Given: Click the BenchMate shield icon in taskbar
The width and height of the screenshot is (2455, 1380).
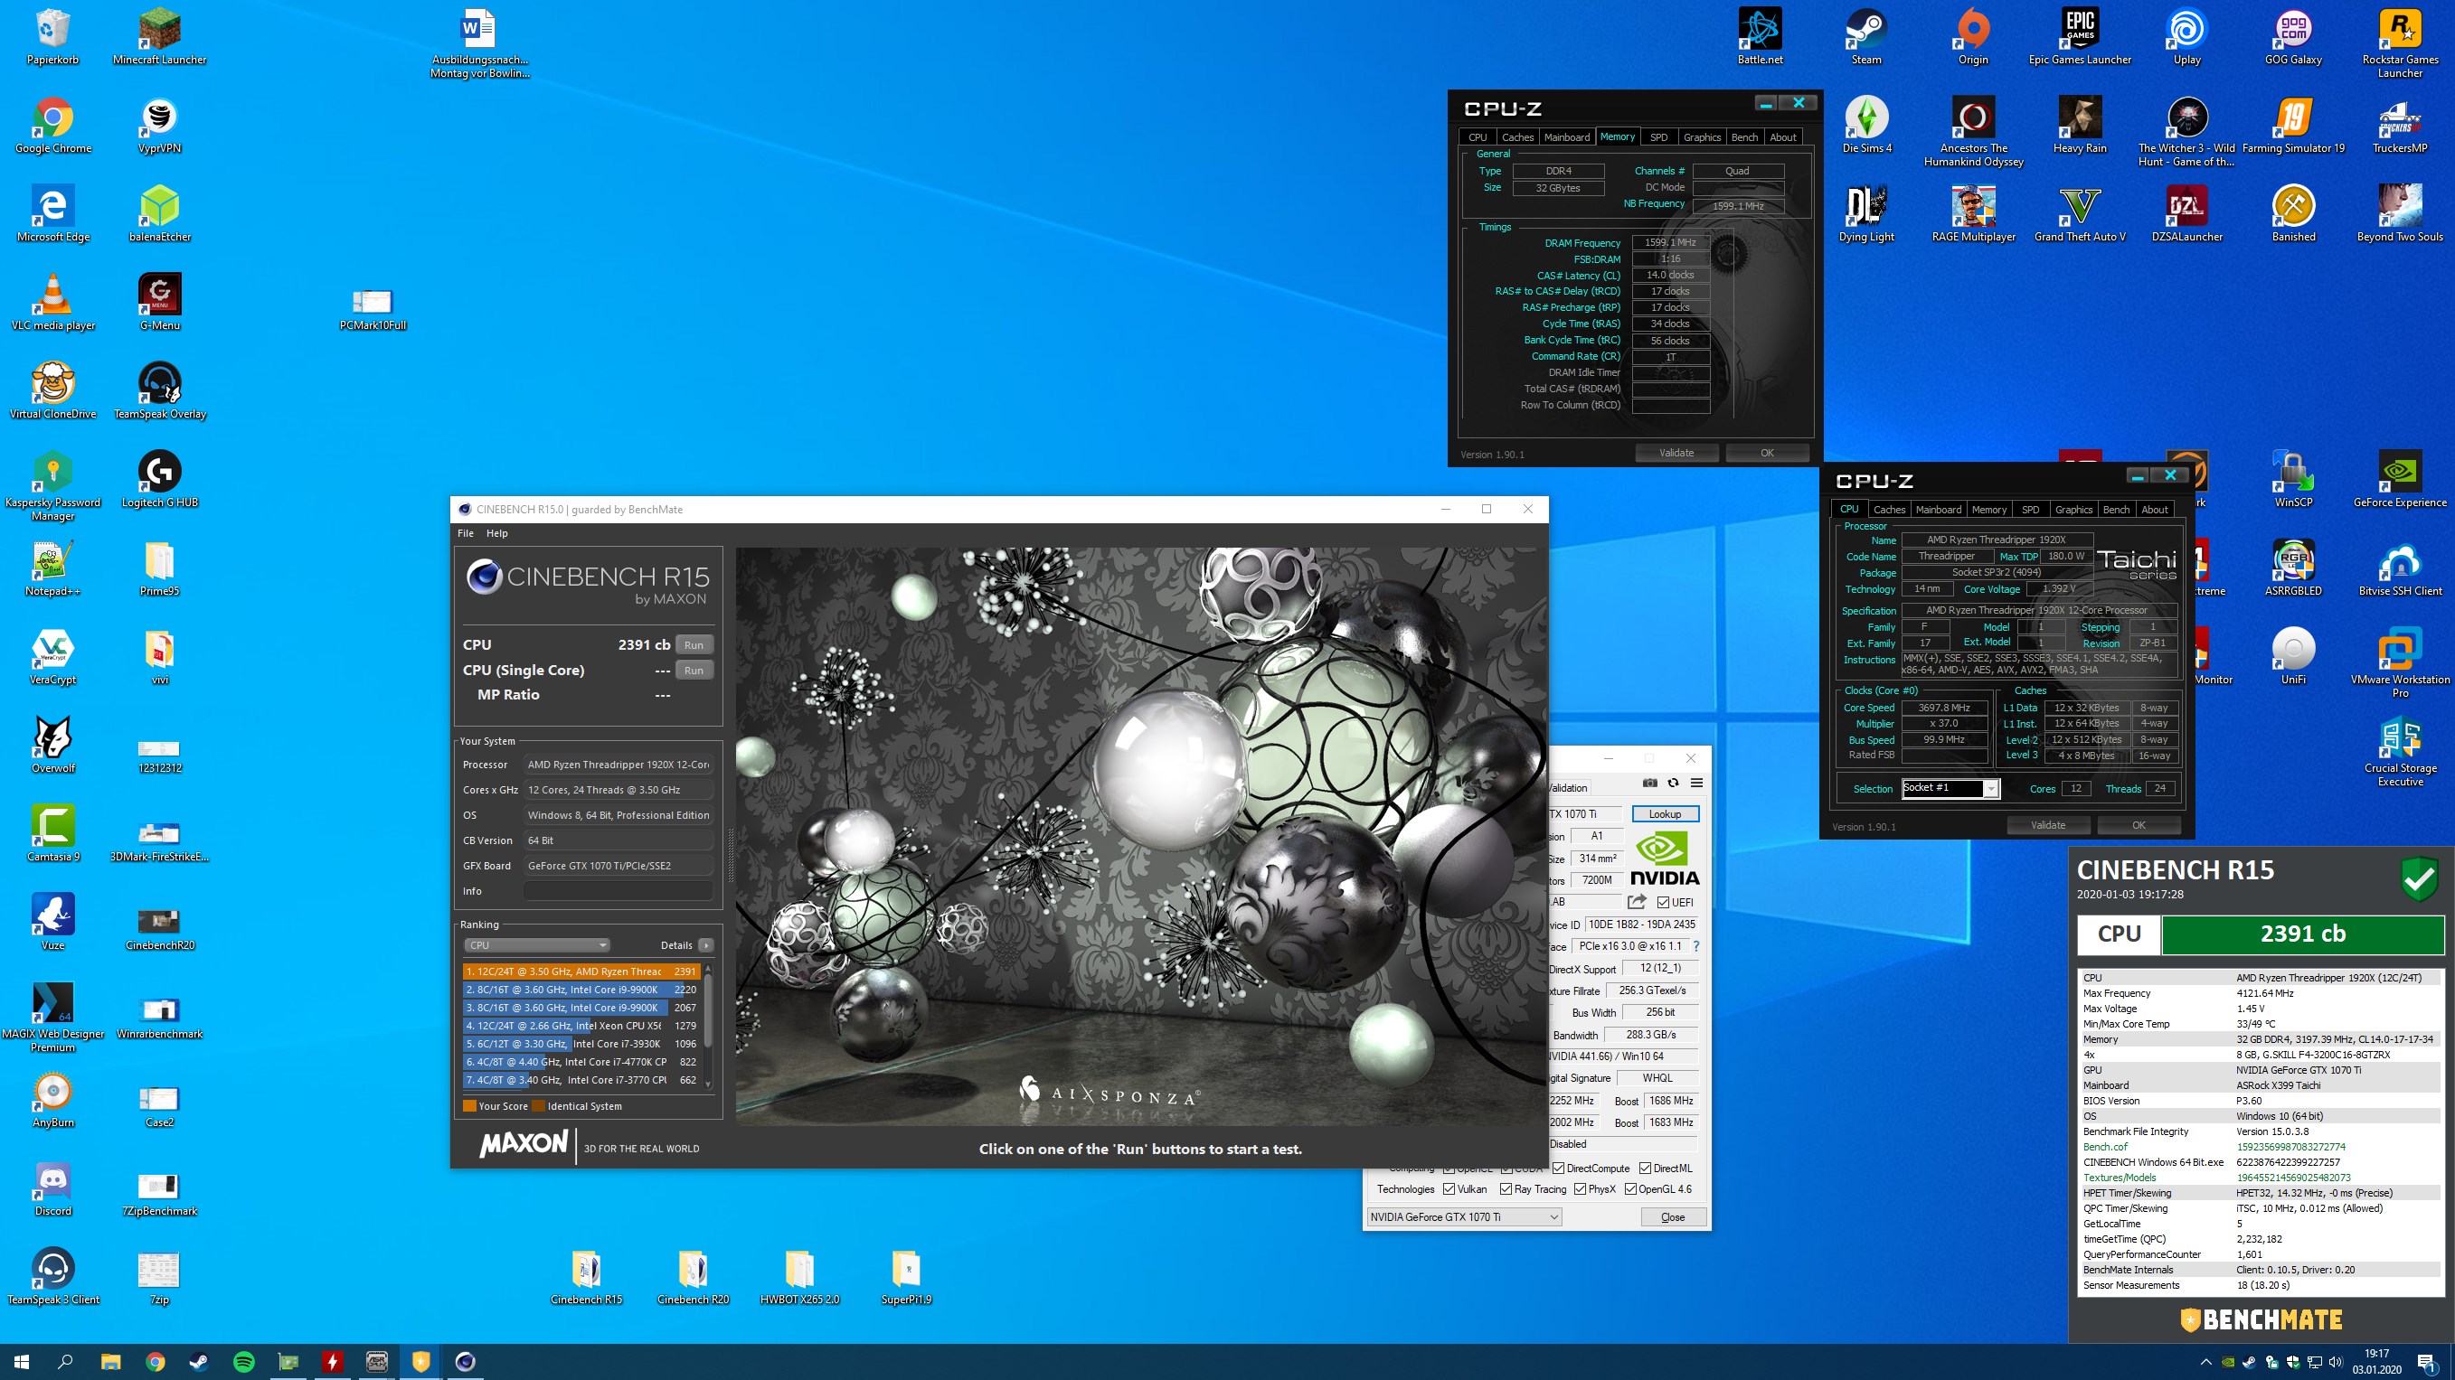Looking at the screenshot, I should (x=421, y=1361).
